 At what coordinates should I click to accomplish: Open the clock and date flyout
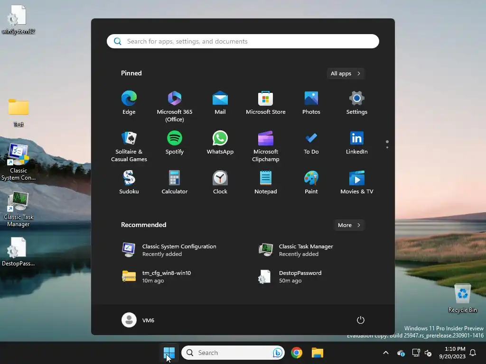coord(452,353)
